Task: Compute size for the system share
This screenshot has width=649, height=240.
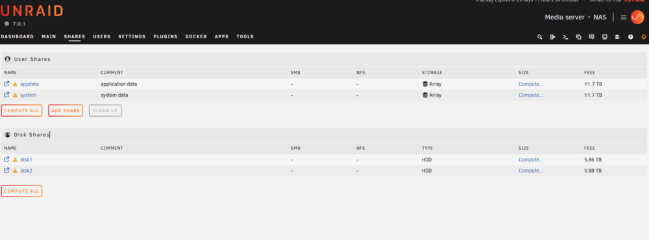Action: [531, 95]
